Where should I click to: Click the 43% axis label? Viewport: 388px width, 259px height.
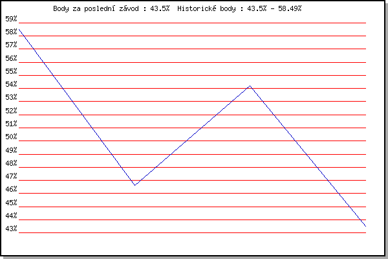pyautogui.click(x=11, y=229)
